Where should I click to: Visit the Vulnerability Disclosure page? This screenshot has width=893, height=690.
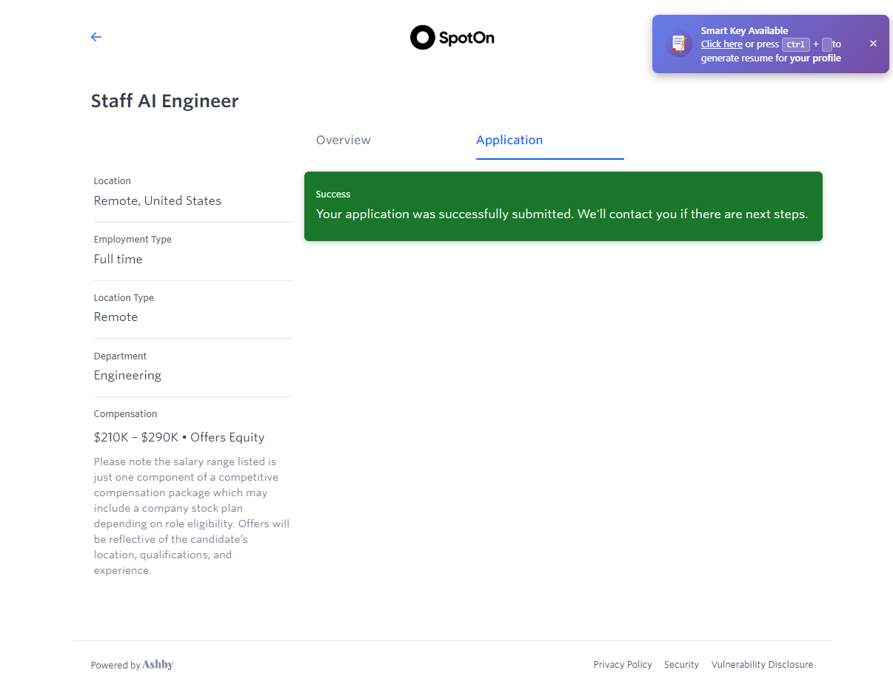tap(762, 665)
